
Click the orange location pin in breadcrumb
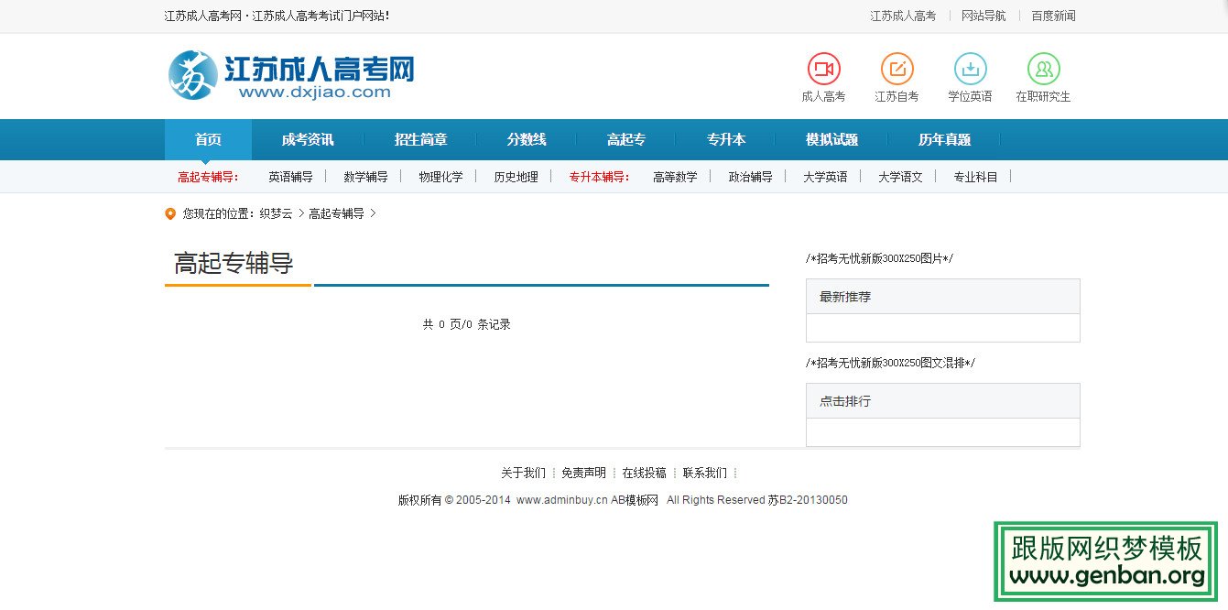(x=169, y=213)
